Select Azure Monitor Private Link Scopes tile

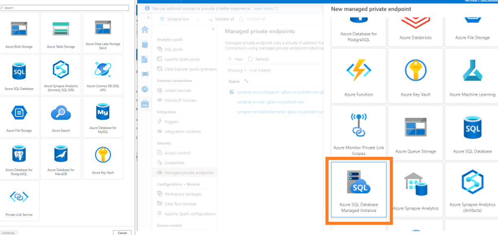click(x=359, y=133)
